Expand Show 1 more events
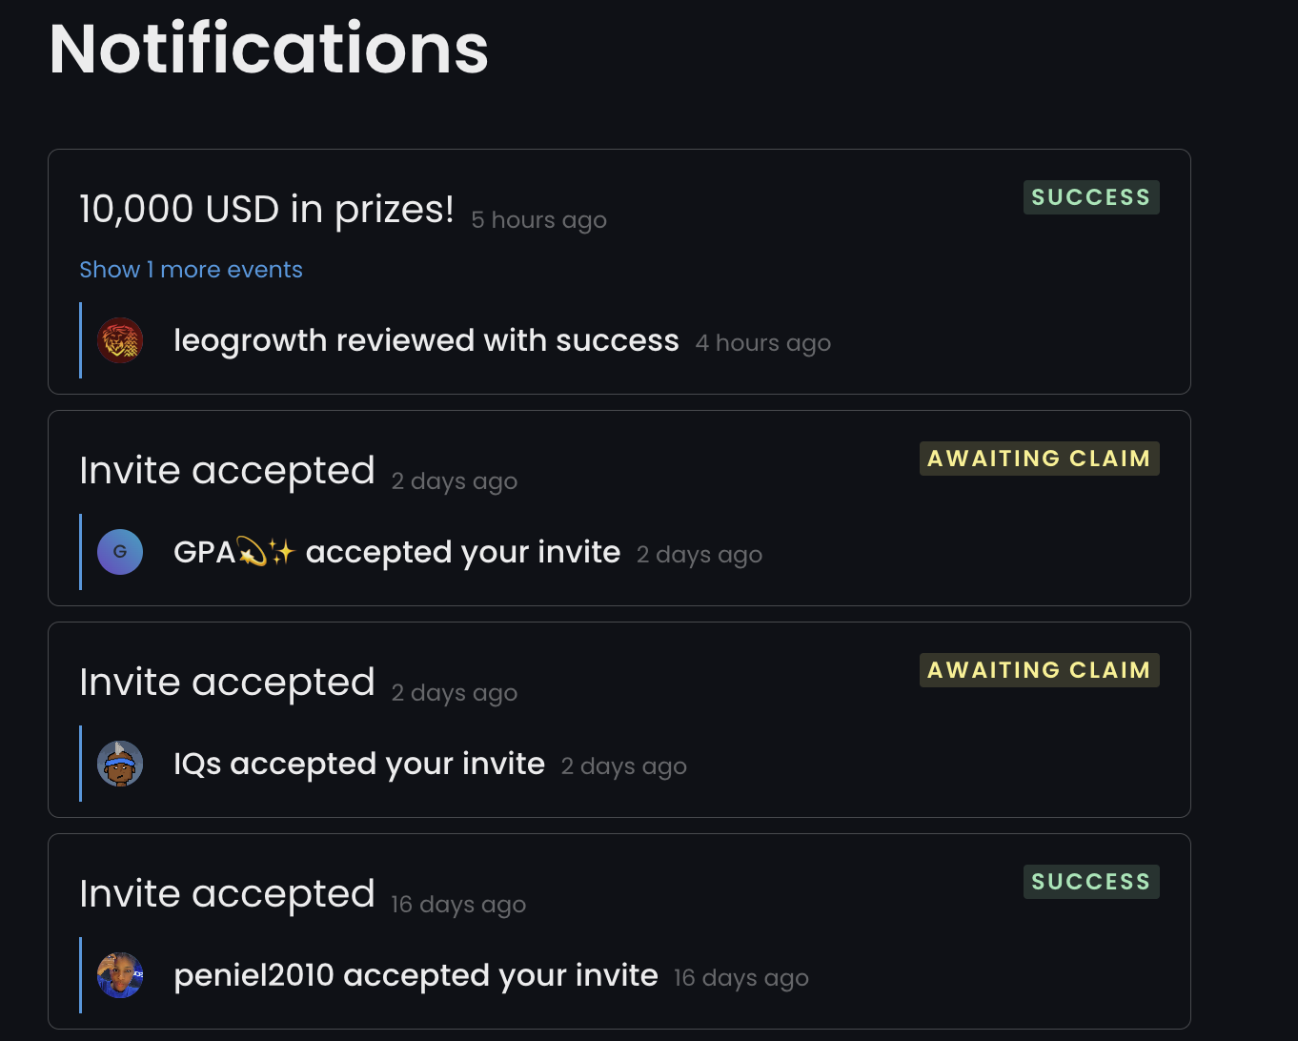The width and height of the screenshot is (1298, 1041). coord(191,270)
